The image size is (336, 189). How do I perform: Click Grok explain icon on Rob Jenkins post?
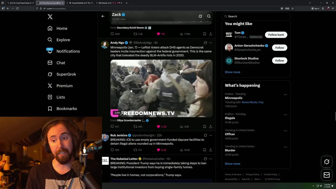pos(205,135)
